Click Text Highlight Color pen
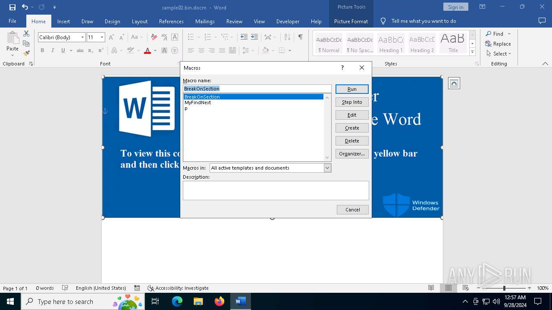The image size is (552, 310). tap(131, 50)
